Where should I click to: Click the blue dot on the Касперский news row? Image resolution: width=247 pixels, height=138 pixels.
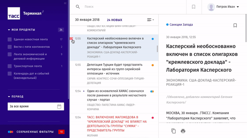coord(153,39)
